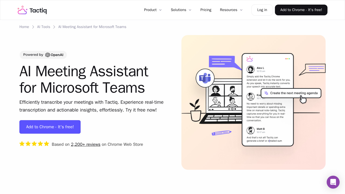Click 'on Chrome Web Store' text
This screenshot has height=194, width=345.
coord(122,144)
